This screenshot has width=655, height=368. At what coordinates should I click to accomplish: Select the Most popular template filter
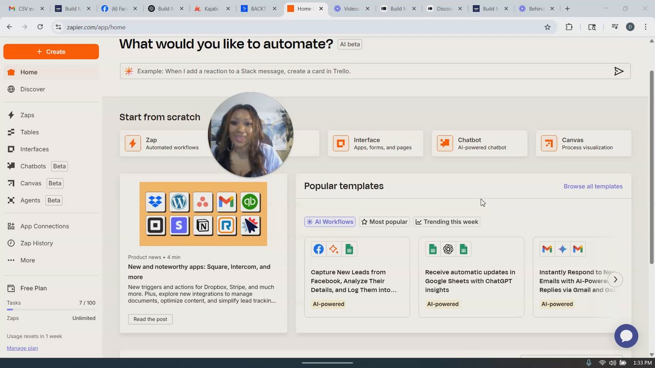[384, 222]
